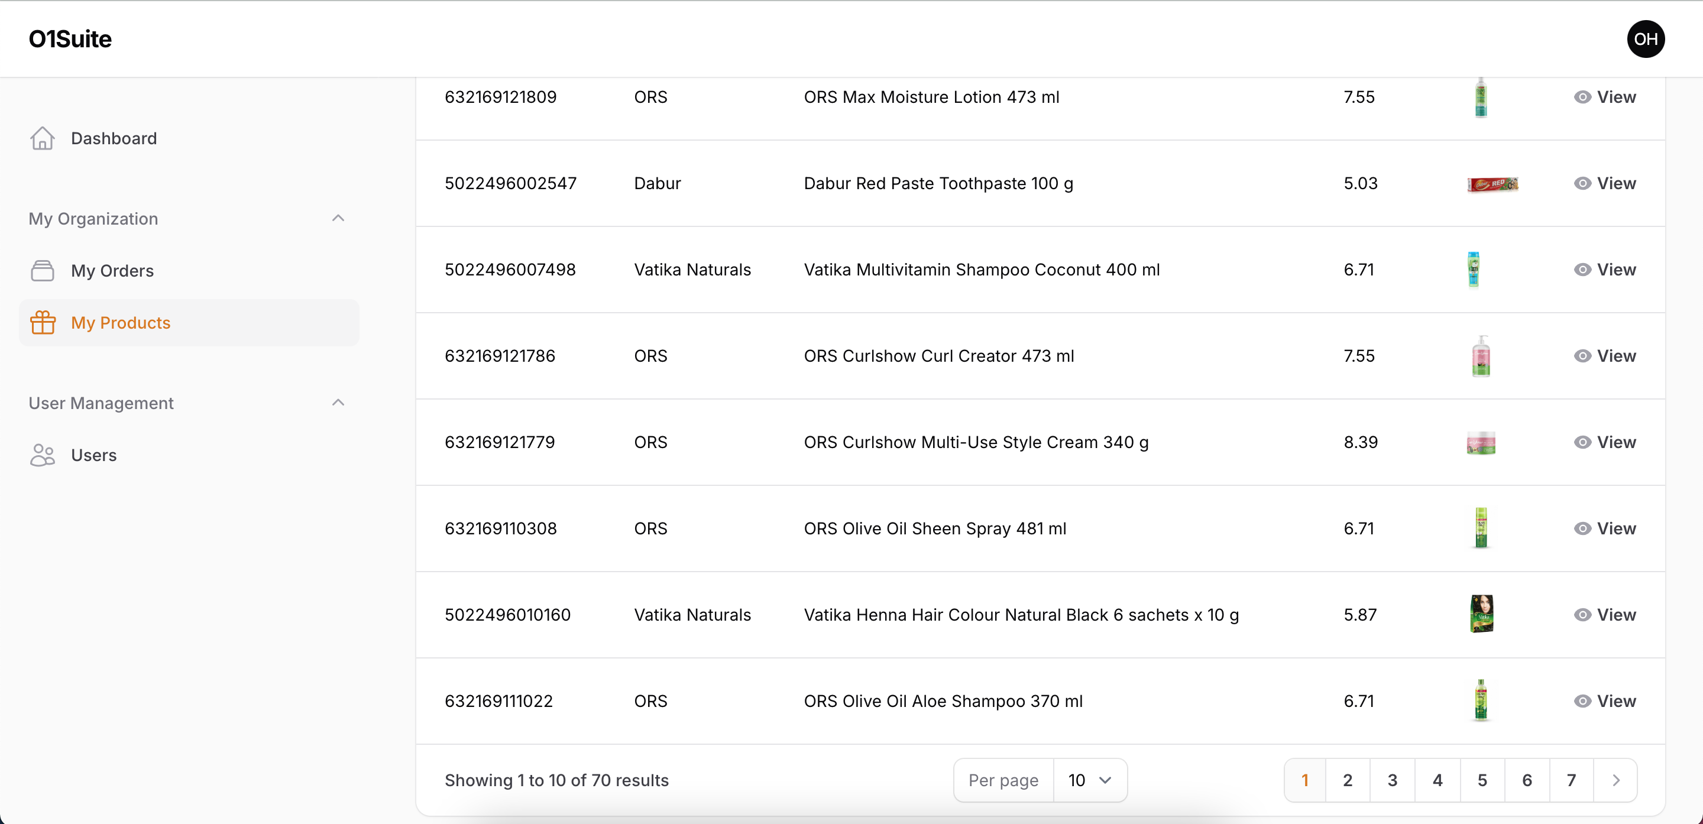The height and width of the screenshot is (824, 1703).
Task: Go to pagination page 6
Action: 1526,780
